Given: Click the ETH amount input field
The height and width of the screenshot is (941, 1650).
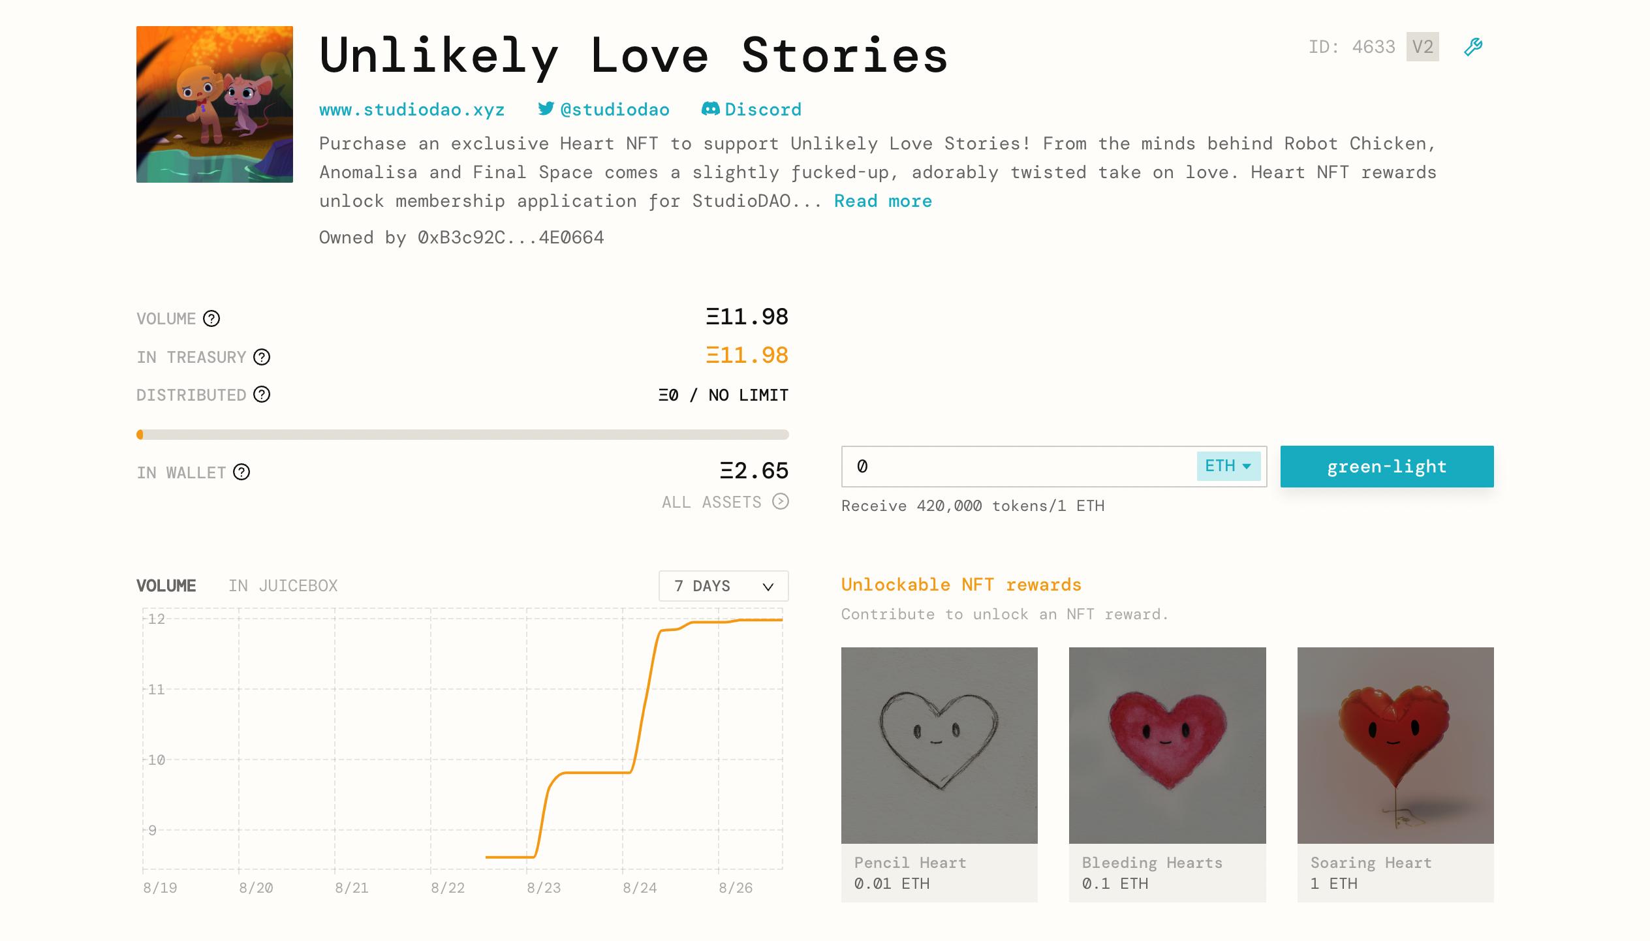Looking at the screenshot, I should point(1018,466).
